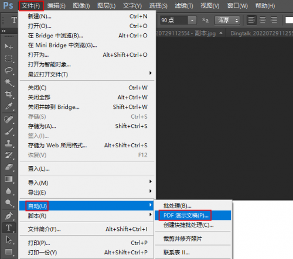Screen dimensions: 293x259
Task: Open the 图层(L) menu
Action: [x=107, y=6]
